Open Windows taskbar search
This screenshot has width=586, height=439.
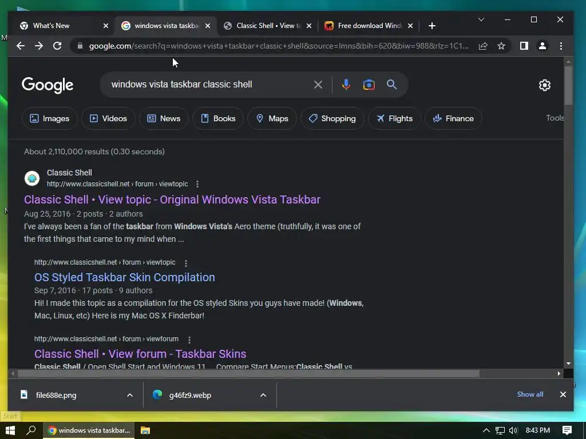pos(31,430)
